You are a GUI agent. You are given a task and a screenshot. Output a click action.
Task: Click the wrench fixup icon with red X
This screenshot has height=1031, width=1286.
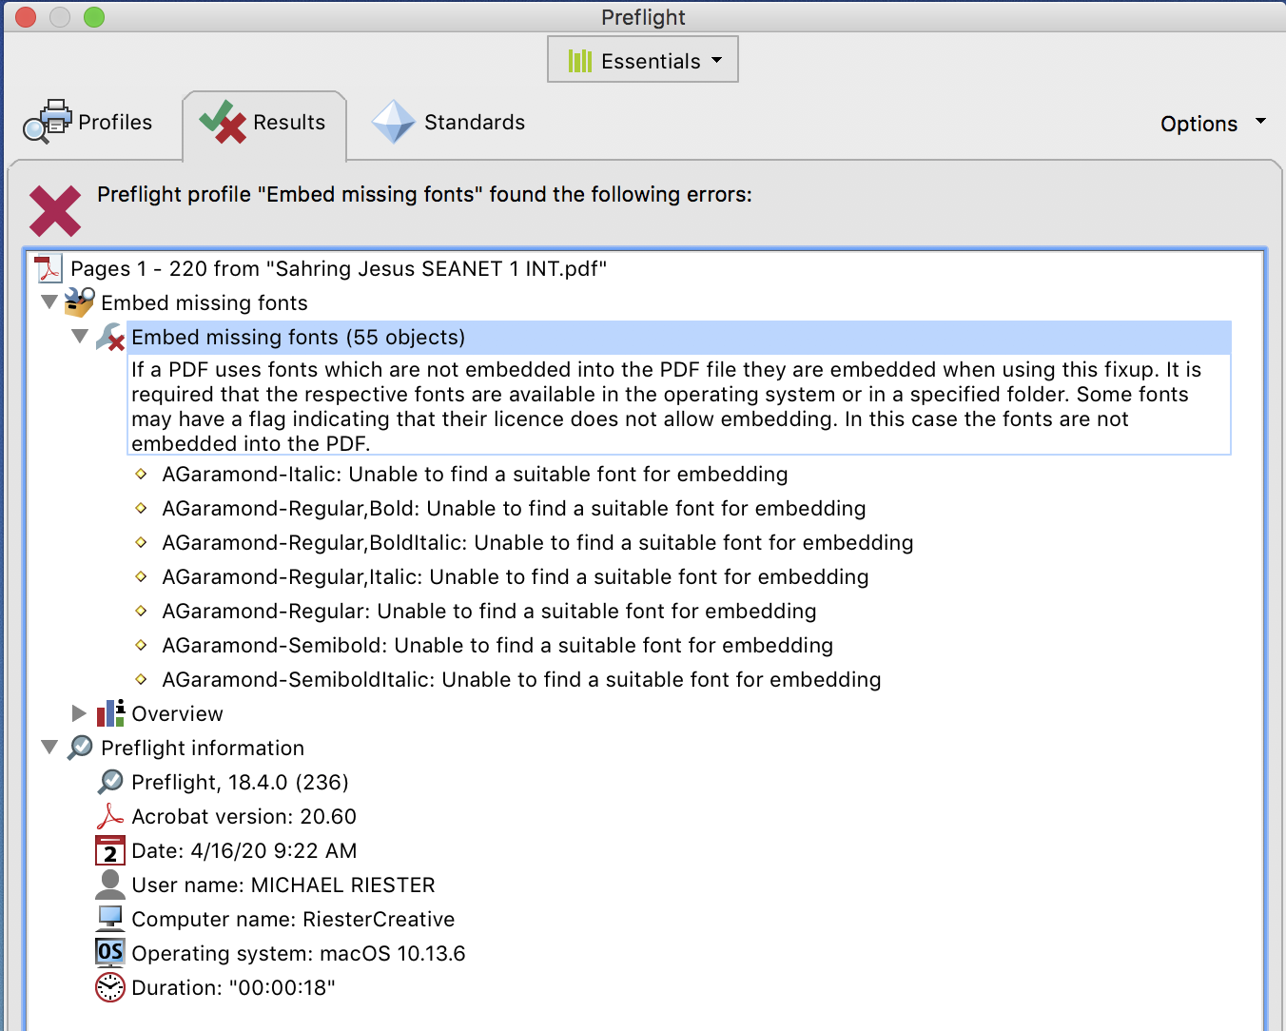click(x=110, y=337)
